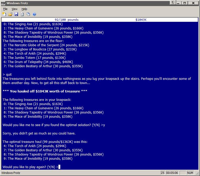Screen dimensions: 200x176
Task: Click the '92/100 pounds' status line text
Action: pos(67,20)
